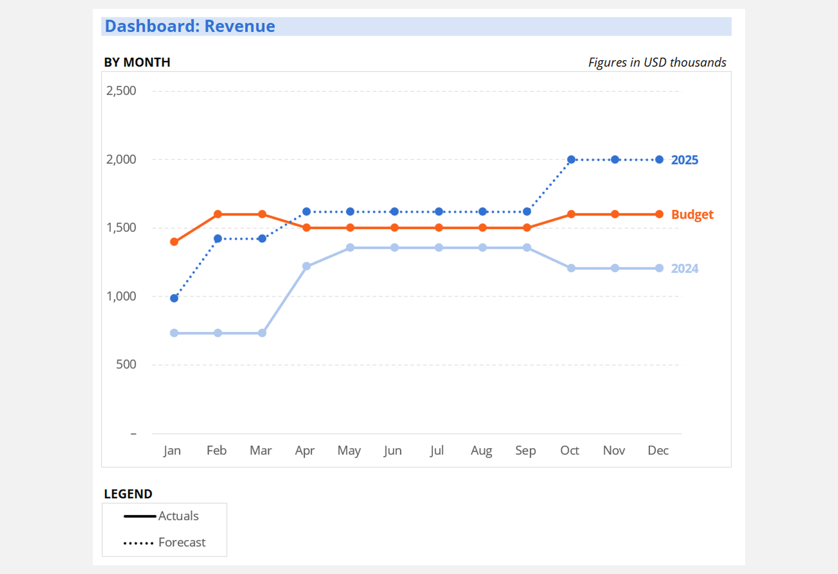Click the 2024 series label
The image size is (838, 574).
click(x=684, y=268)
